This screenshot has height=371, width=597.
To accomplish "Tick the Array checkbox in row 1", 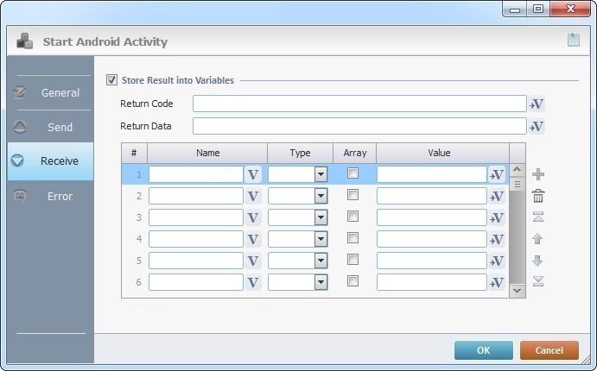I will click(352, 173).
